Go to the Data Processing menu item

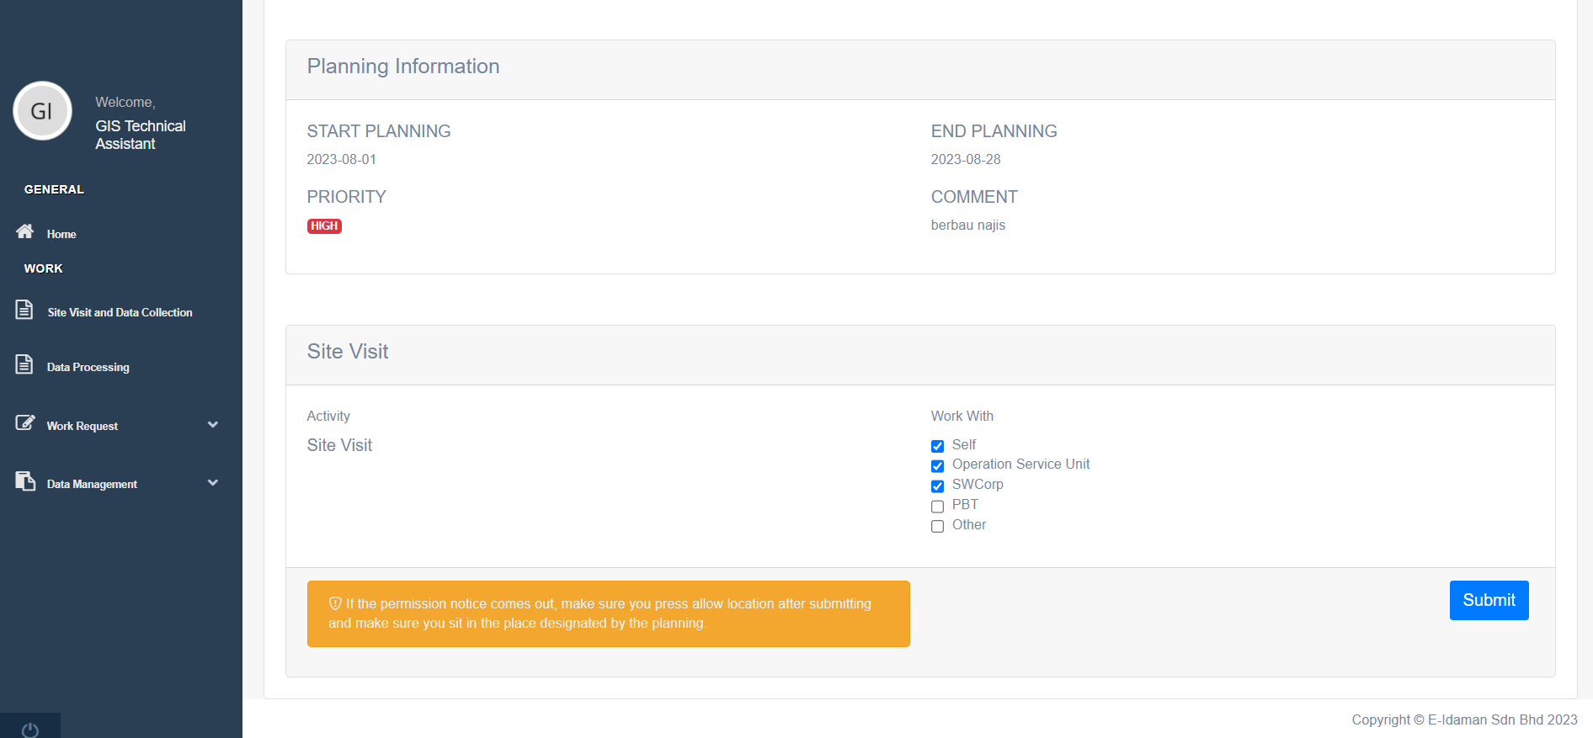pyautogui.click(x=88, y=367)
